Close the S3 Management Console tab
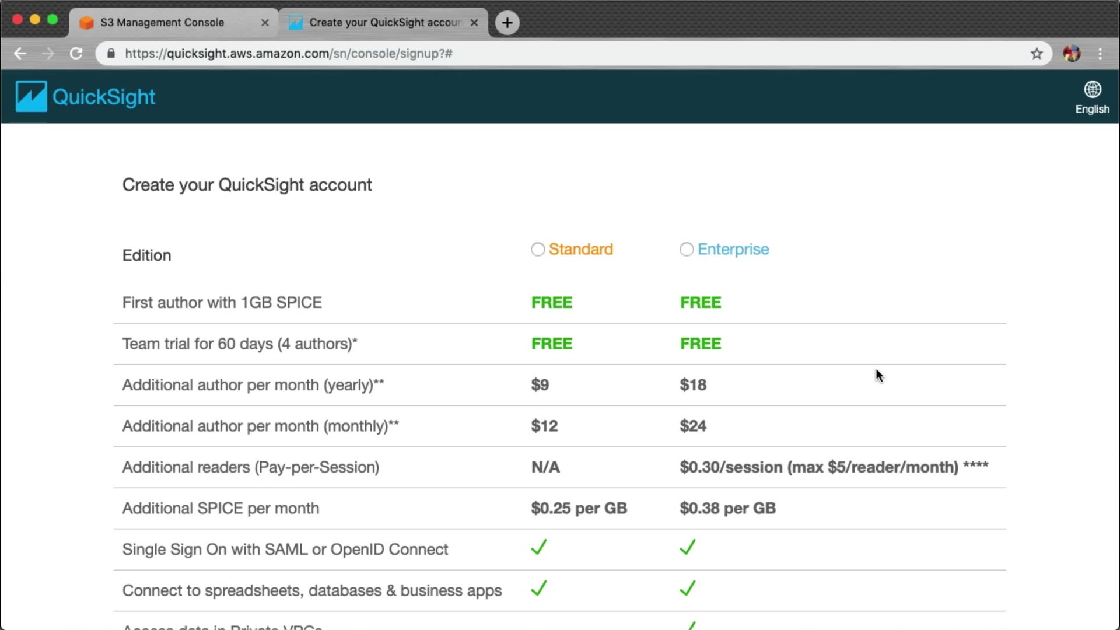Image resolution: width=1120 pixels, height=630 pixels. pos(265,23)
